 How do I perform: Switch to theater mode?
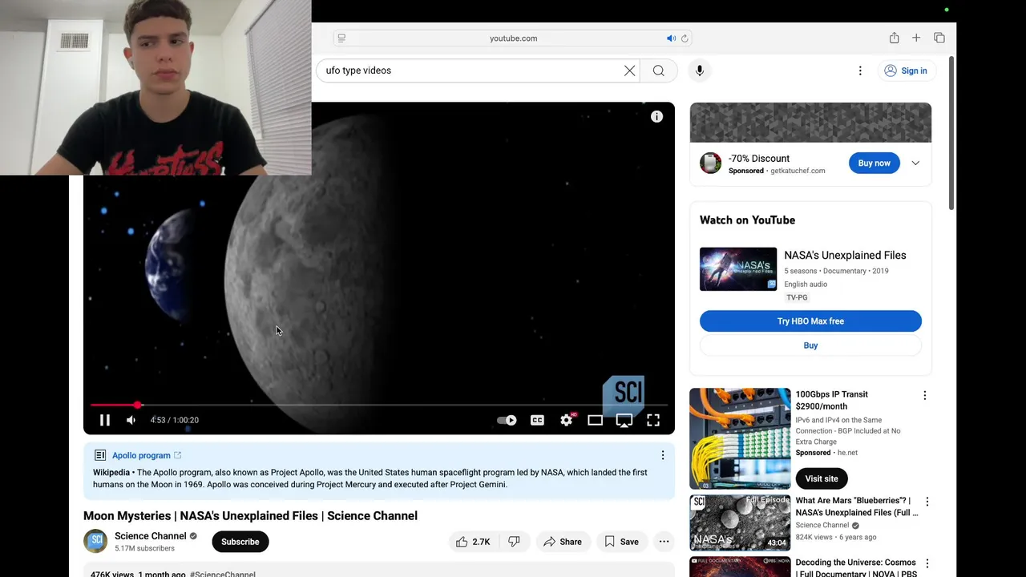pyautogui.click(x=595, y=420)
